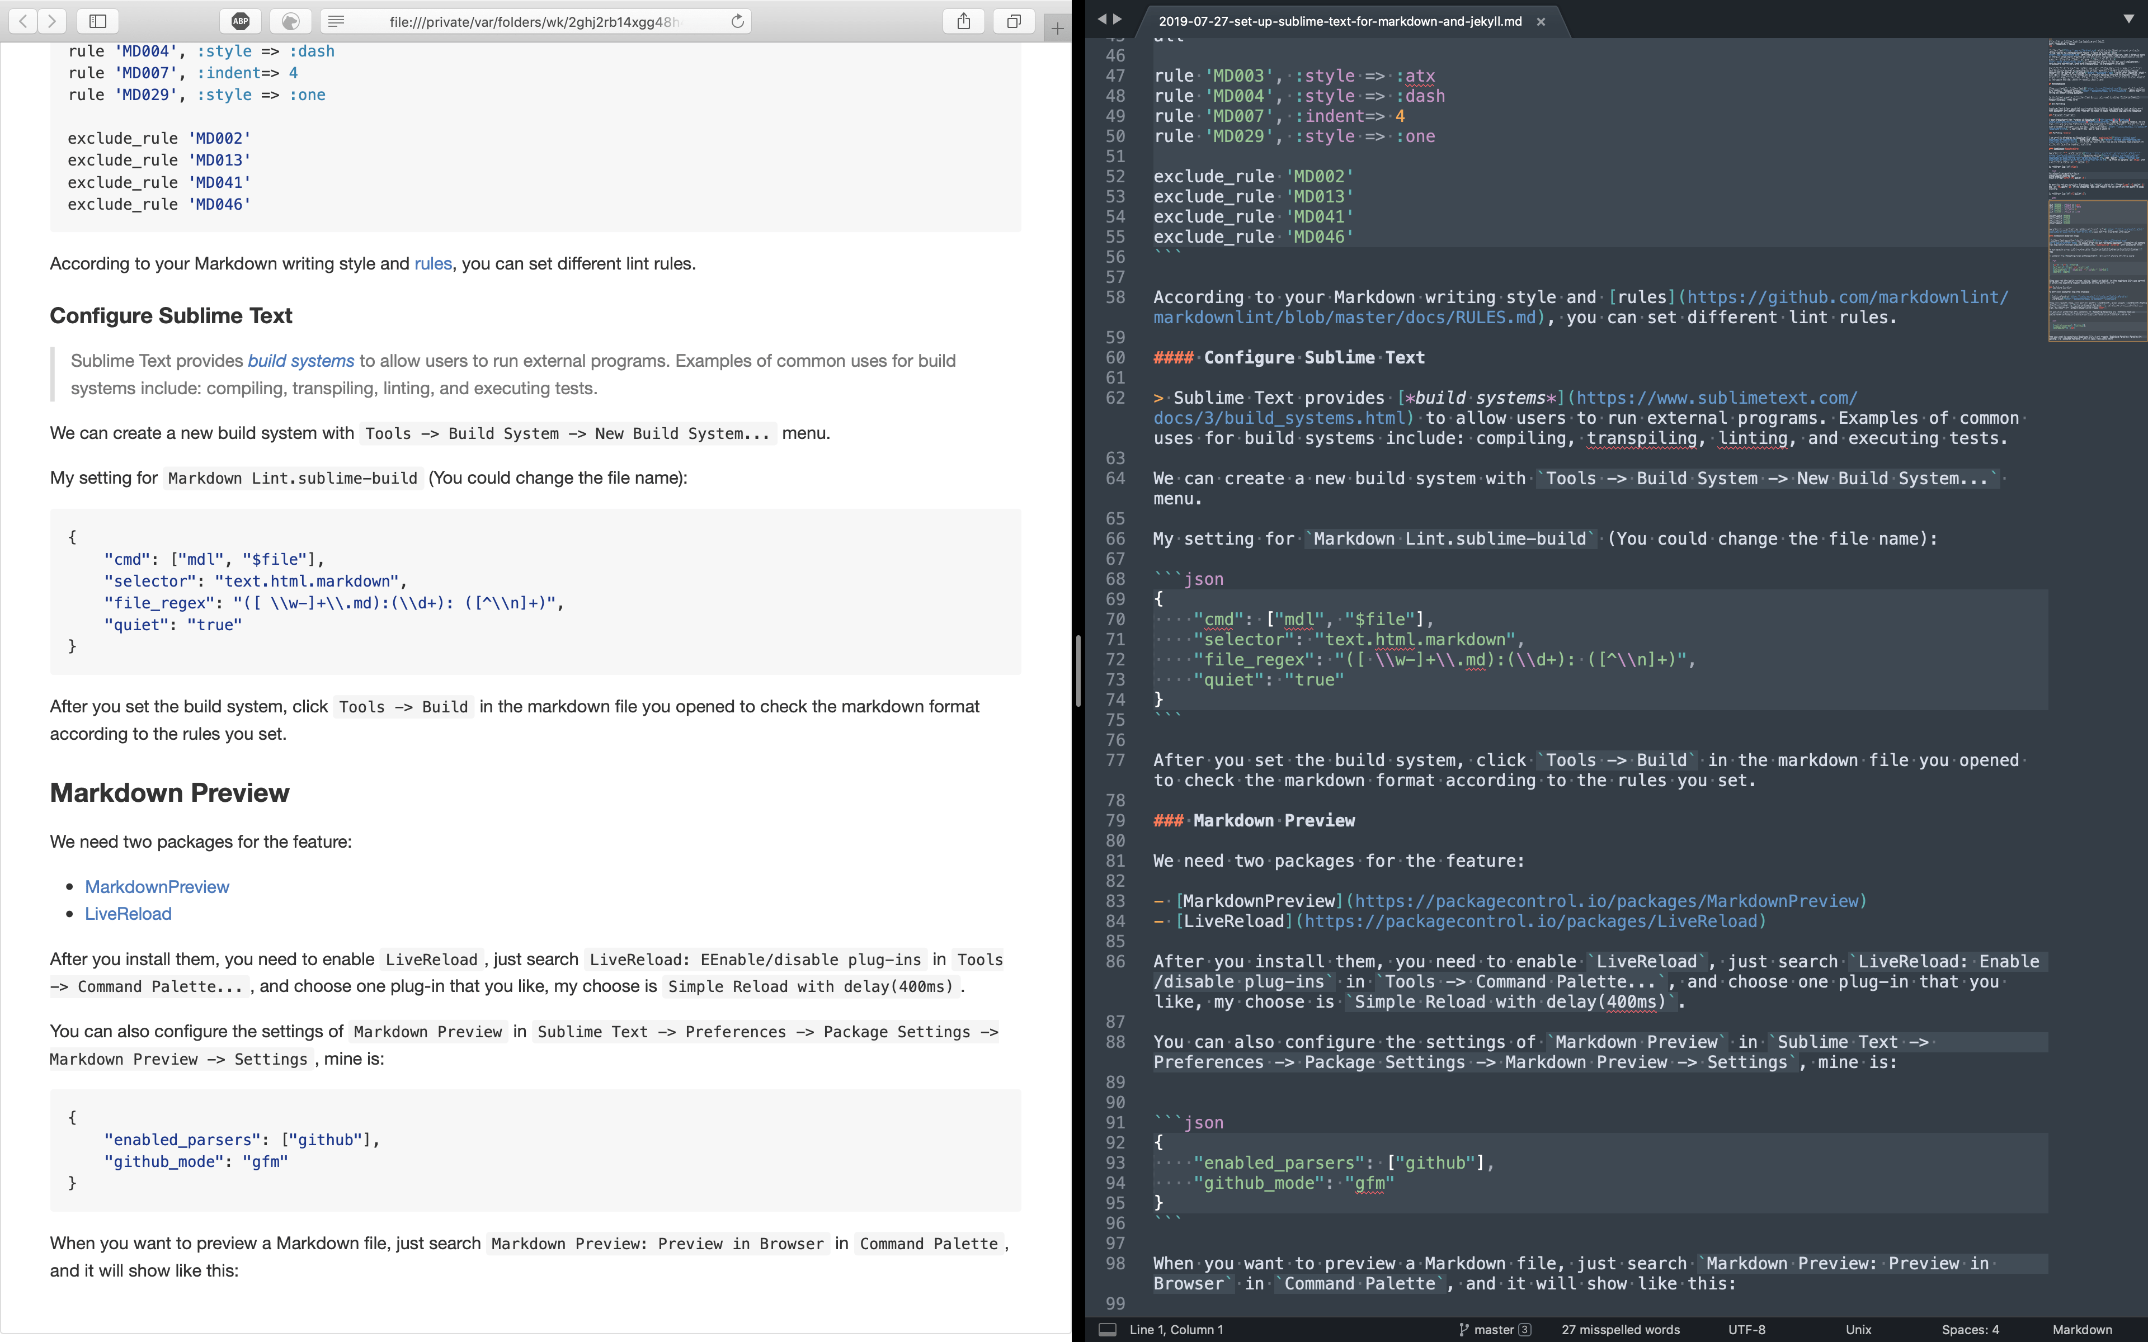Go to next tab arrow in Sublime Text

point(1118,18)
